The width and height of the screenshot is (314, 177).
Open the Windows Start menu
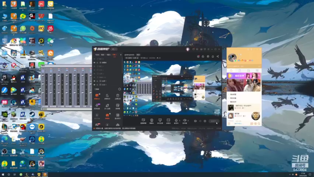(x=3, y=175)
